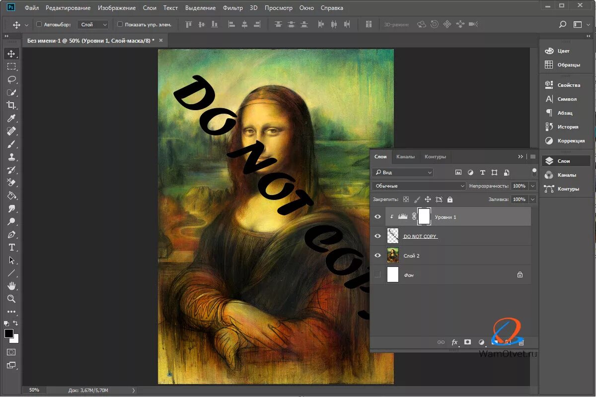The image size is (596, 397).
Task: Open the Символ panel button
Action: click(x=566, y=99)
